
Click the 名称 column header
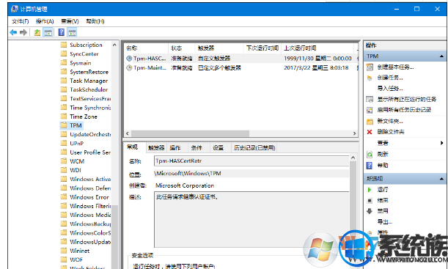pyautogui.click(x=147, y=48)
